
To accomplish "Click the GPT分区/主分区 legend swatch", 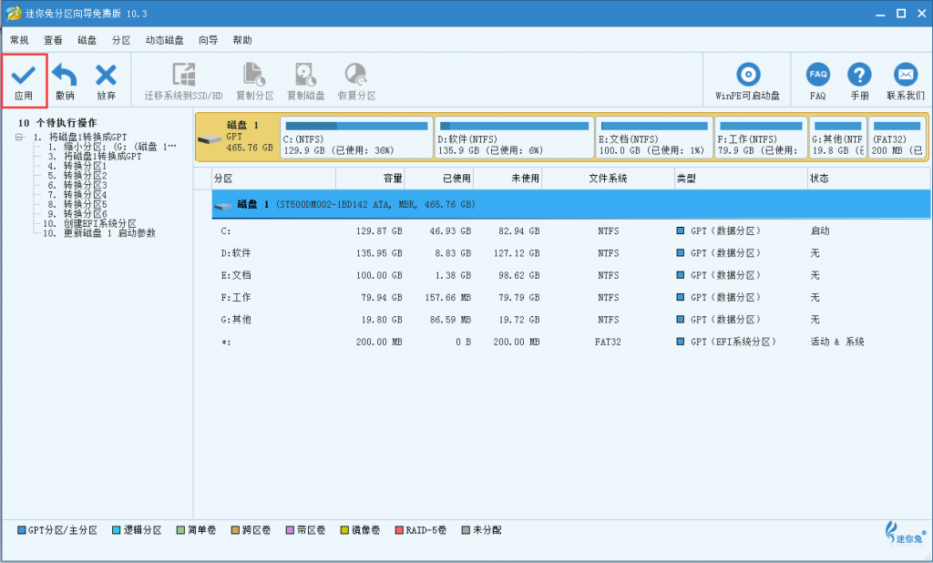I will (22, 530).
